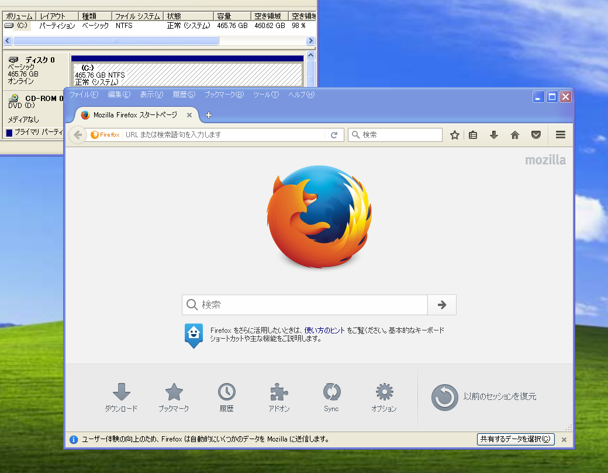Click scroll up arrow in disk pane
This screenshot has width=608, height=473.
310,55
